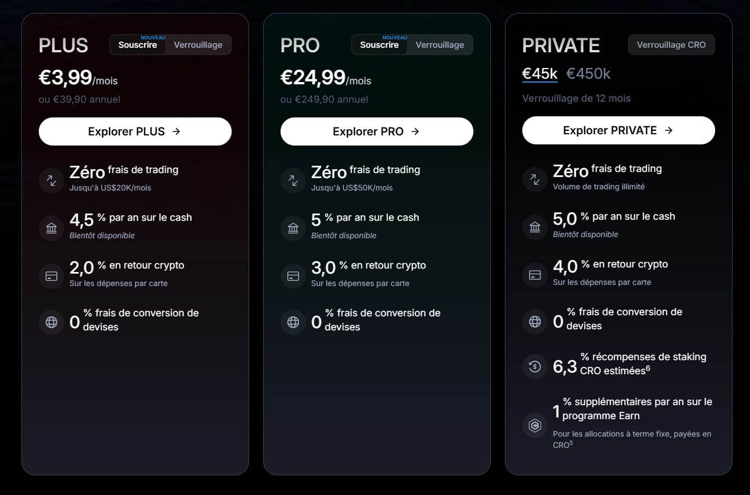750x495 pixels.
Task: Switch PLUS plan to Verrouillage option
Action: coord(198,45)
